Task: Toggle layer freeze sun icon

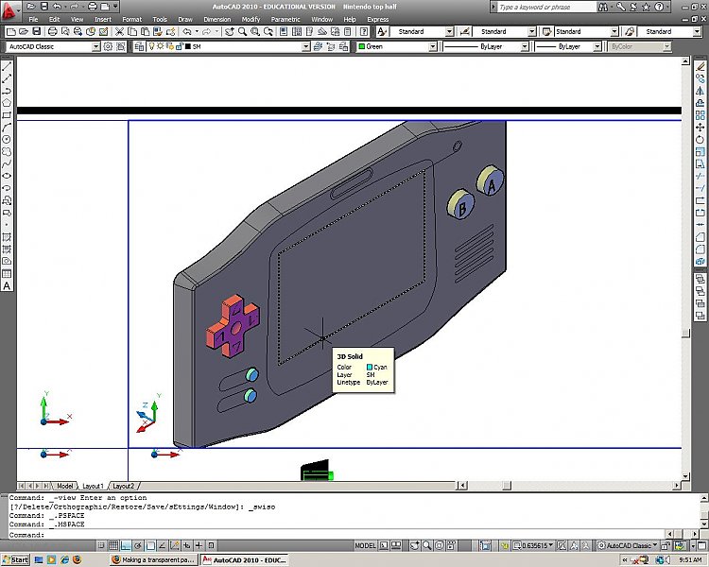Action: [x=161, y=46]
